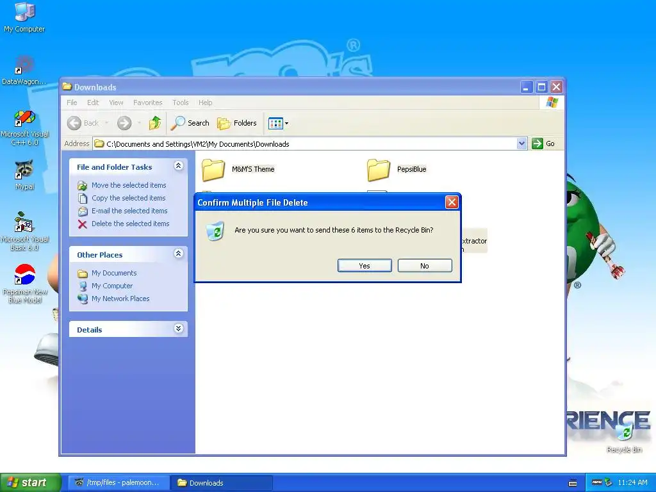This screenshot has width=656, height=492.
Task: Maximize the Downloads window
Action: [x=541, y=87]
